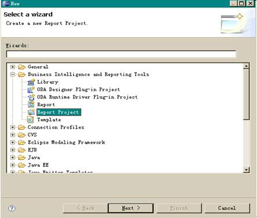Select the Report Project entry
The height and width of the screenshot is (218, 257).
tap(59, 112)
